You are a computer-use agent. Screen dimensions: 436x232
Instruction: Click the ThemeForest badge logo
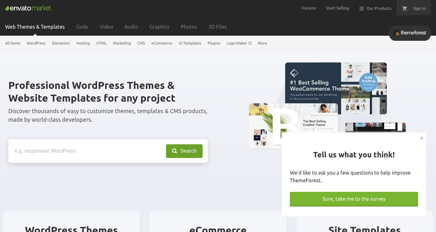click(410, 33)
